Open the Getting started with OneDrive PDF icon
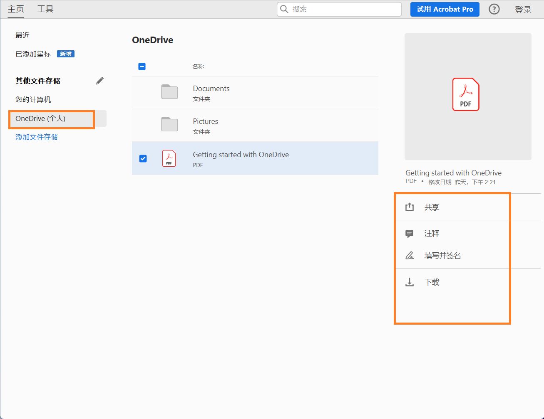Screen dimensions: 544x419 coord(169,158)
